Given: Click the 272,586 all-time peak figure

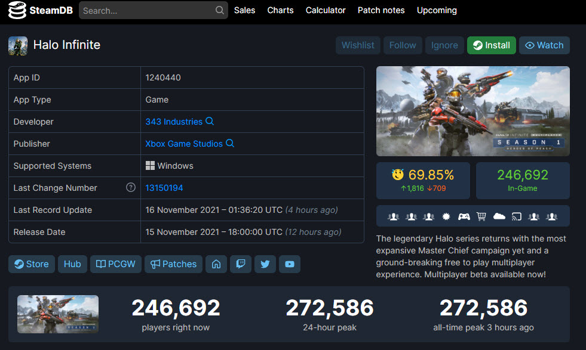Looking at the screenshot, I should tap(483, 308).
